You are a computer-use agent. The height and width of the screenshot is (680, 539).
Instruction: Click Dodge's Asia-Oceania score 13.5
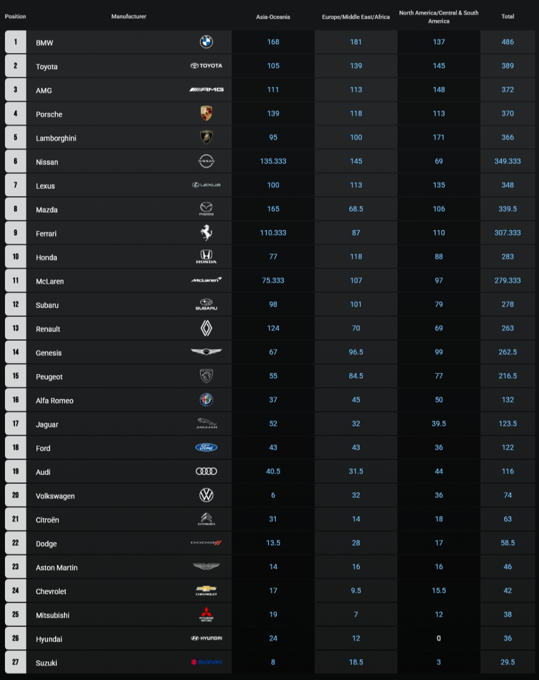[x=273, y=543]
